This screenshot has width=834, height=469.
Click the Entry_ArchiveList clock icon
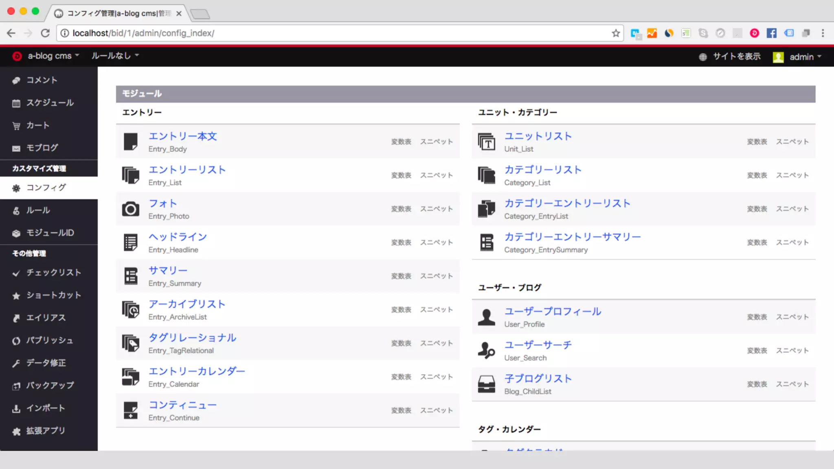(x=130, y=310)
